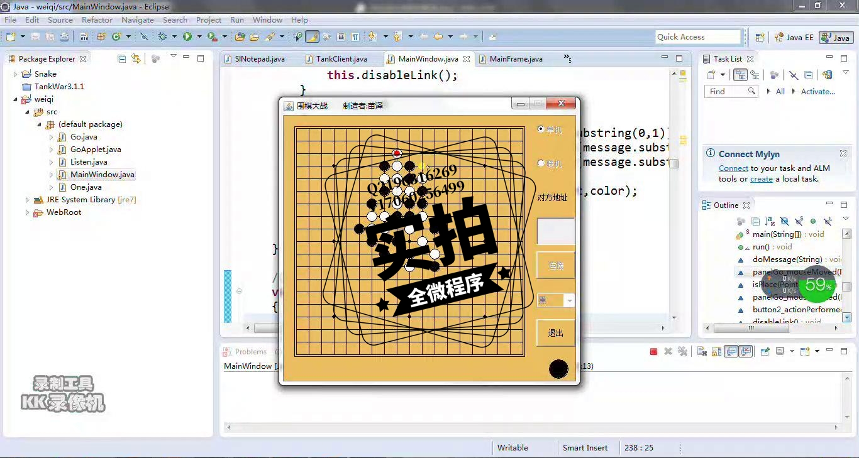Open the color dropdown showing 黑

556,300
